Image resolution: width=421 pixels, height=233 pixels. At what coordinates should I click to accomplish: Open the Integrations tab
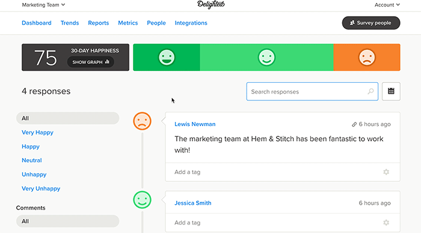pyautogui.click(x=191, y=23)
